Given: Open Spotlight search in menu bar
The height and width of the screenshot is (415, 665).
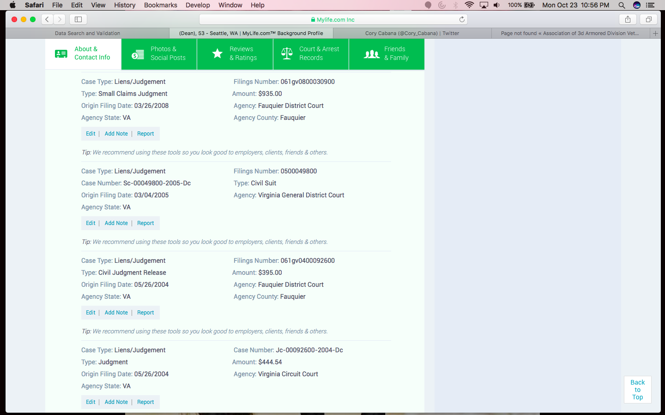Looking at the screenshot, I should (x=622, y=5).
